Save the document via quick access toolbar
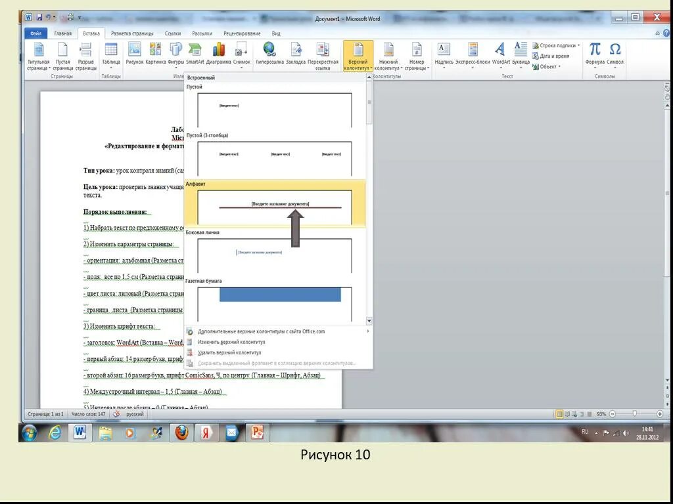673x504 pixels. 39,18
